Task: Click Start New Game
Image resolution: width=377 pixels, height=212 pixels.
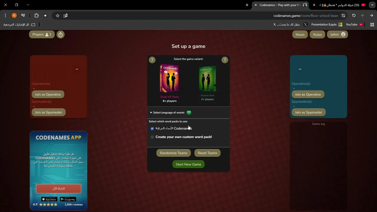Action: (x=188, y=164)
